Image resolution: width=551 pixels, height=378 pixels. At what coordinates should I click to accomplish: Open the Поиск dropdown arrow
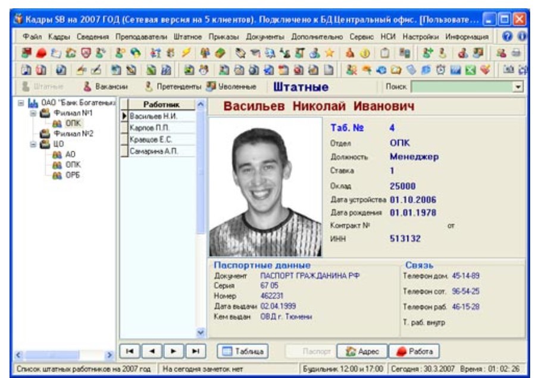click(517, 87)
